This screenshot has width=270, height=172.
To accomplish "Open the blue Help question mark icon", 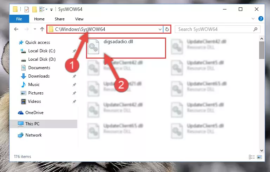I will pyautogui.click(x=261, y=19).
